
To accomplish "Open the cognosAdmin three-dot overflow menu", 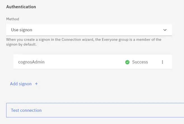I will 162,62.
